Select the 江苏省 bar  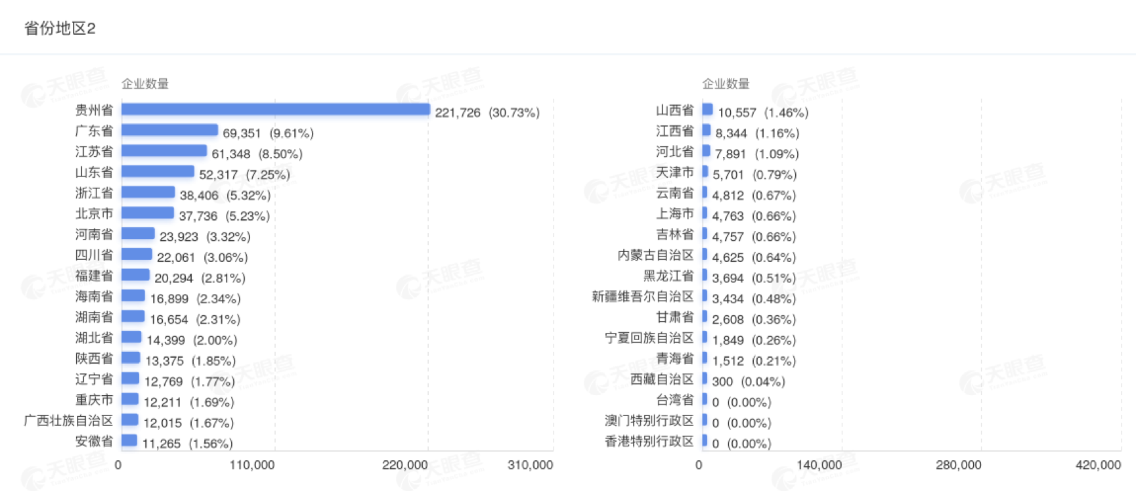pyautogui.click(x=164, y=151)
